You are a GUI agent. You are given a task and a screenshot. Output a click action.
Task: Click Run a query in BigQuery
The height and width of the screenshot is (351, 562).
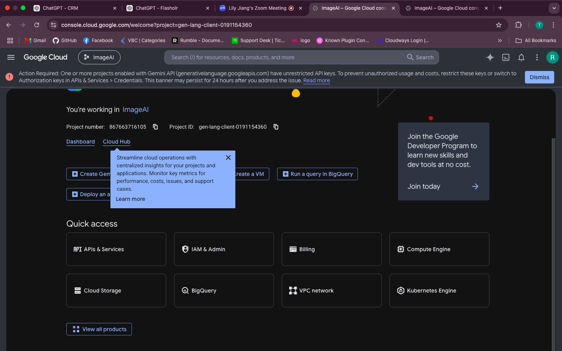tap(317, 174)
